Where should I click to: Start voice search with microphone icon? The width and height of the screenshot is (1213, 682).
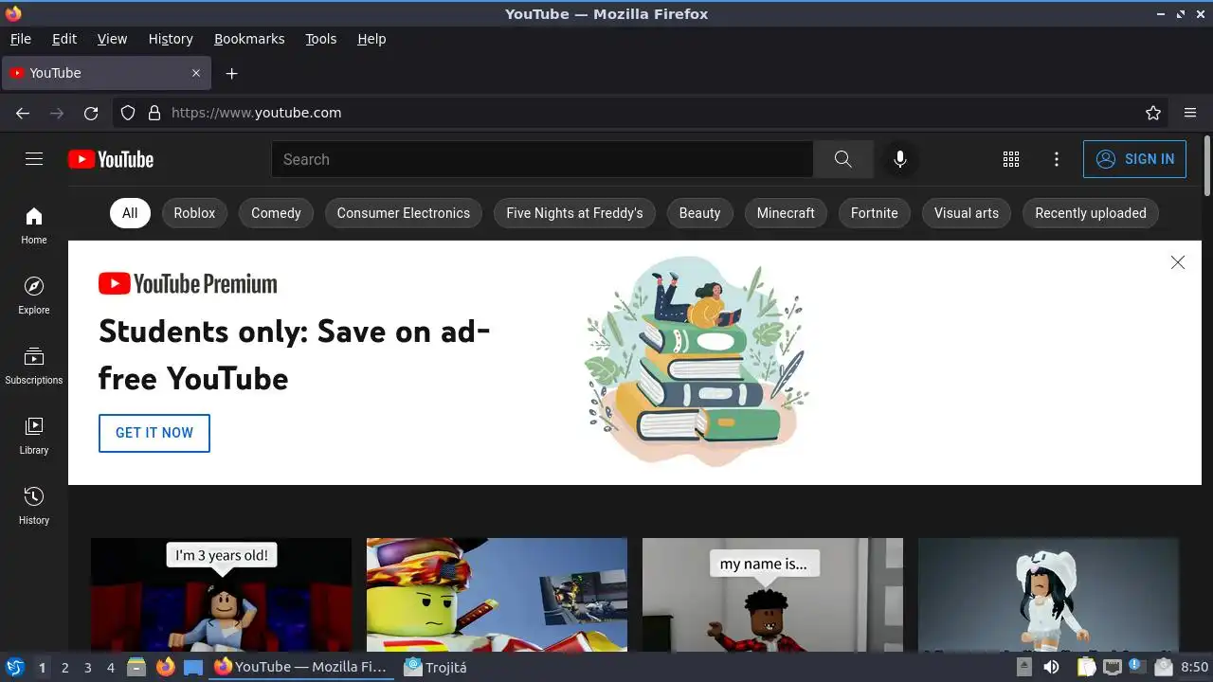pos(900,159)
